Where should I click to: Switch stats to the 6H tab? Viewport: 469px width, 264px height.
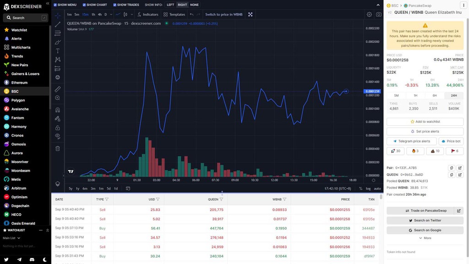click(x=435, y=95)
